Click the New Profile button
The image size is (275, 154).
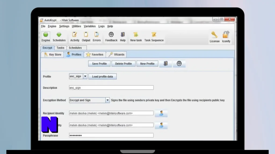[x=147, y=64]
